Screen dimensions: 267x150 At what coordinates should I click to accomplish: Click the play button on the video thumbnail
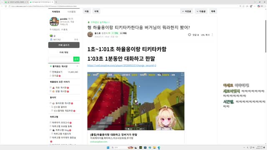click(x=136, y=101)
